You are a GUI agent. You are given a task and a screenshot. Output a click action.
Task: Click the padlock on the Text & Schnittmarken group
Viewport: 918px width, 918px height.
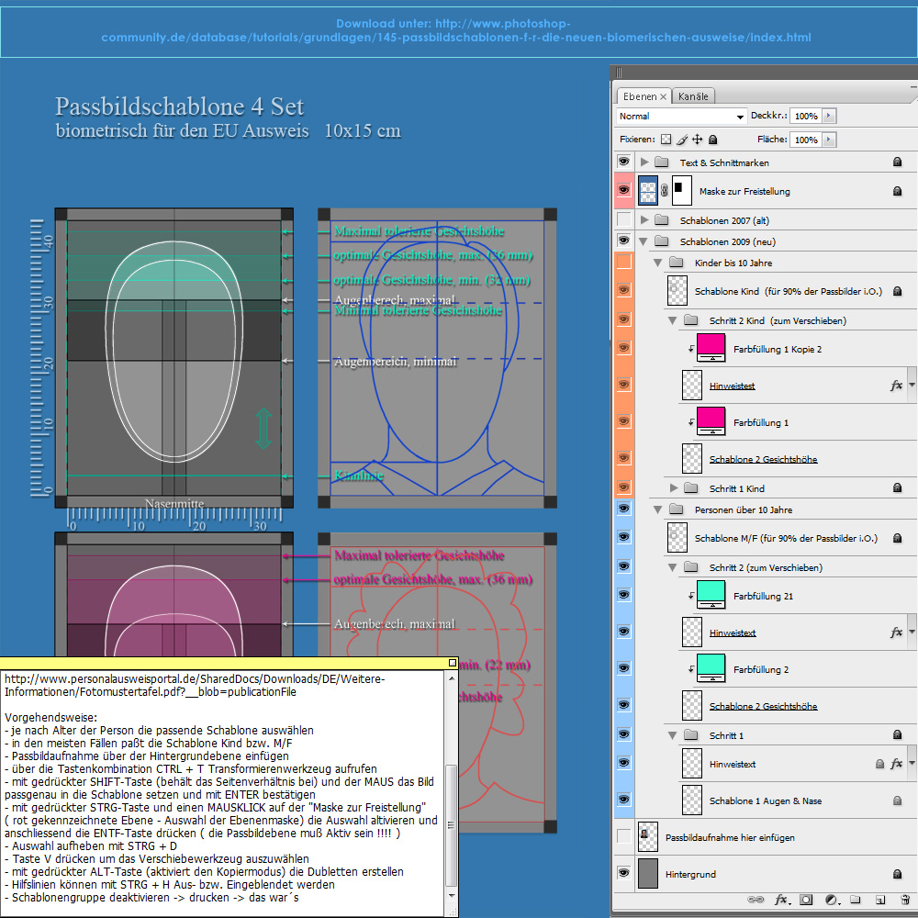click(x=897, y=162)
